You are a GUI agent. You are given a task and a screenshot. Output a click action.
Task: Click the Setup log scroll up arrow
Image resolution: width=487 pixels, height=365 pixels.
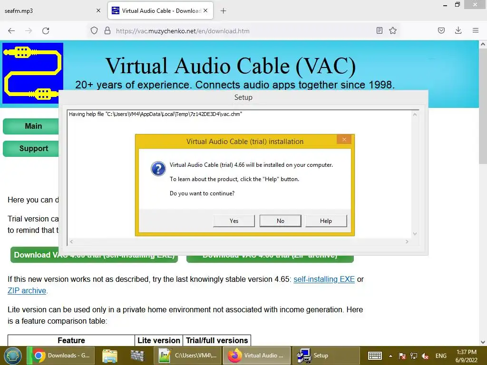(x=415, y=115)
